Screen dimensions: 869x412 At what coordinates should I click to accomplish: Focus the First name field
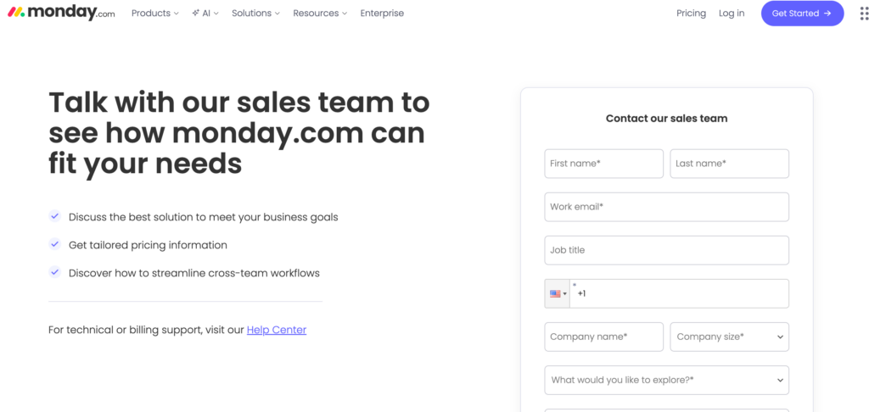pos(603,164)
